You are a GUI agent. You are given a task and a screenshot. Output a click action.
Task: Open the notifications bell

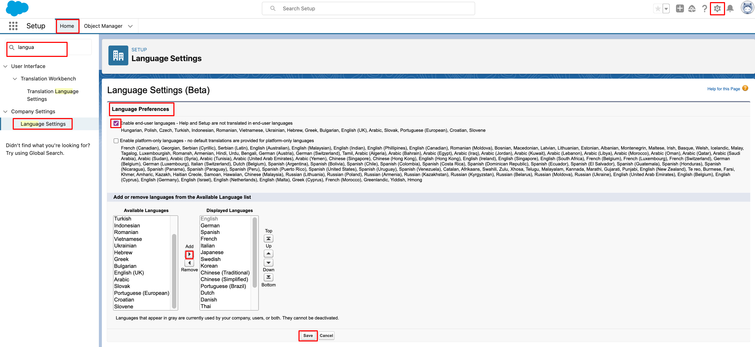pyautogui.click(x=730, y=8)
